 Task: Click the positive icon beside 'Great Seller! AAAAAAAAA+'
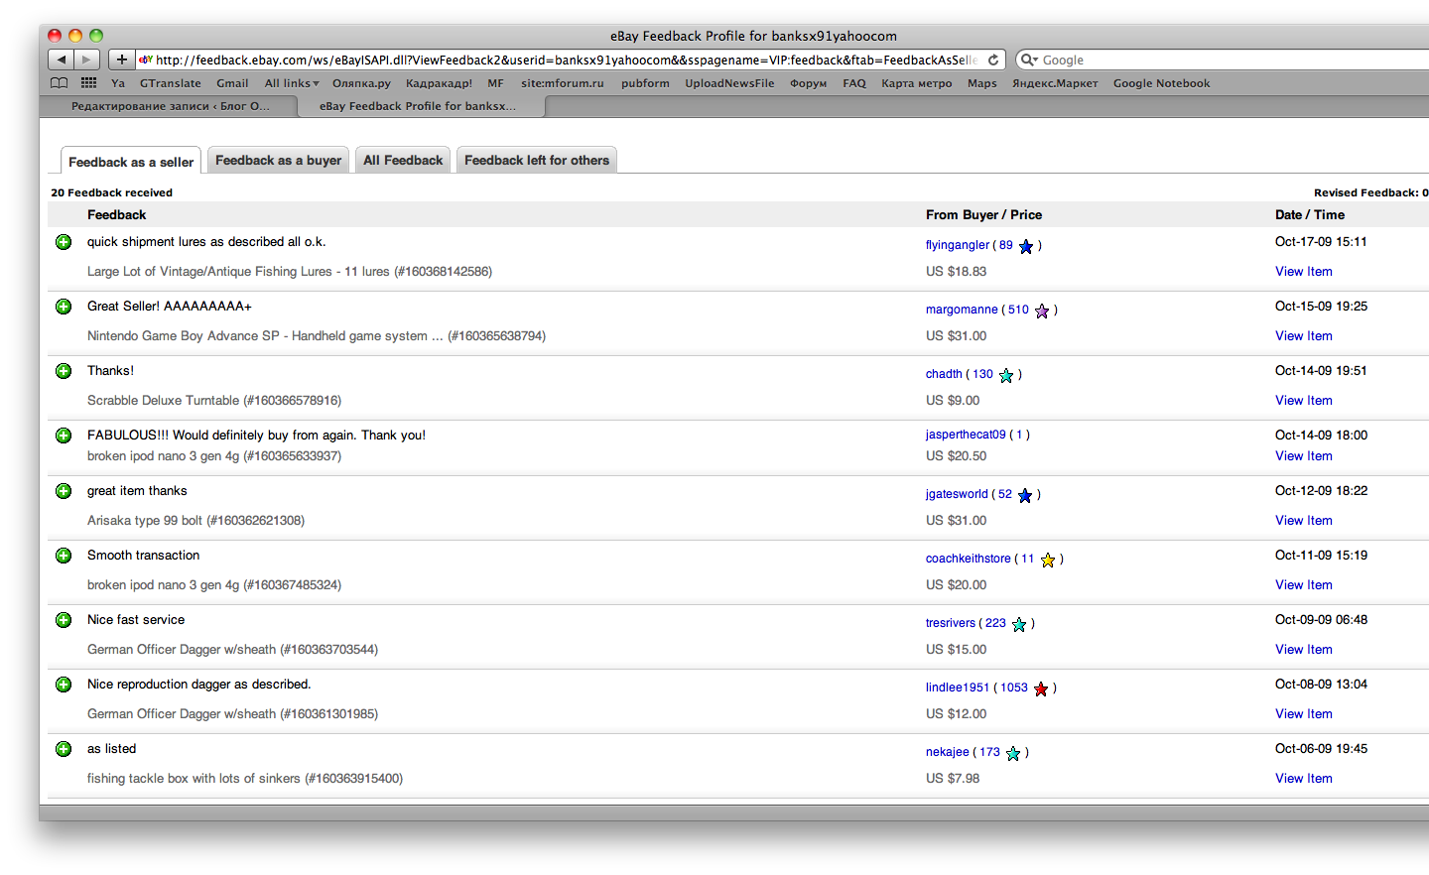click(64, 307)
